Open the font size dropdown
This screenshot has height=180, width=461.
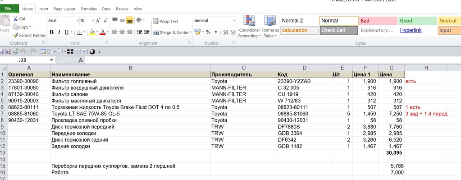(x=93, y=21)
